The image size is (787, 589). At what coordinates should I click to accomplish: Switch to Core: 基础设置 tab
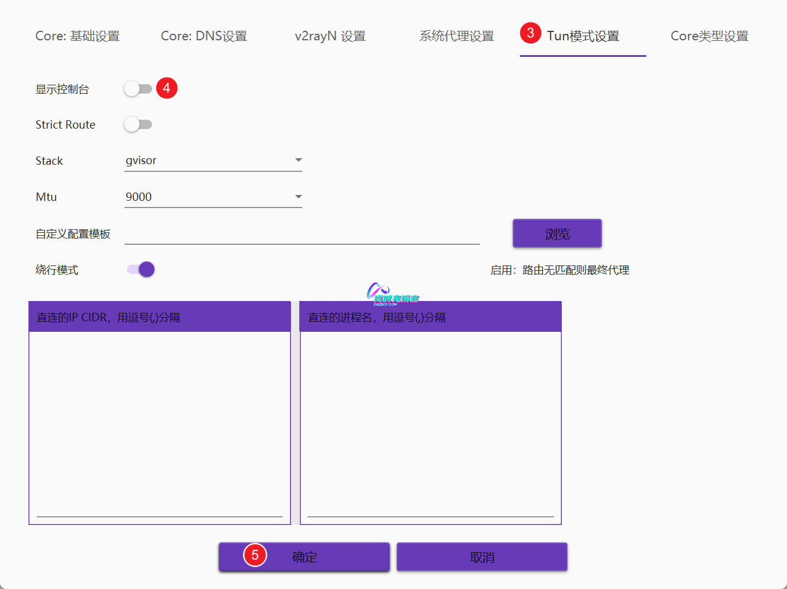tap(78, 36)
